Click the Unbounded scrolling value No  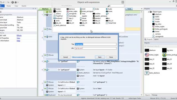(x=18, y=25)
